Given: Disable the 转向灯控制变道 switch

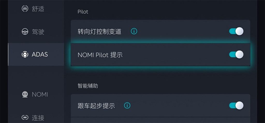Looking at the screenshot, I should point(236,31).
